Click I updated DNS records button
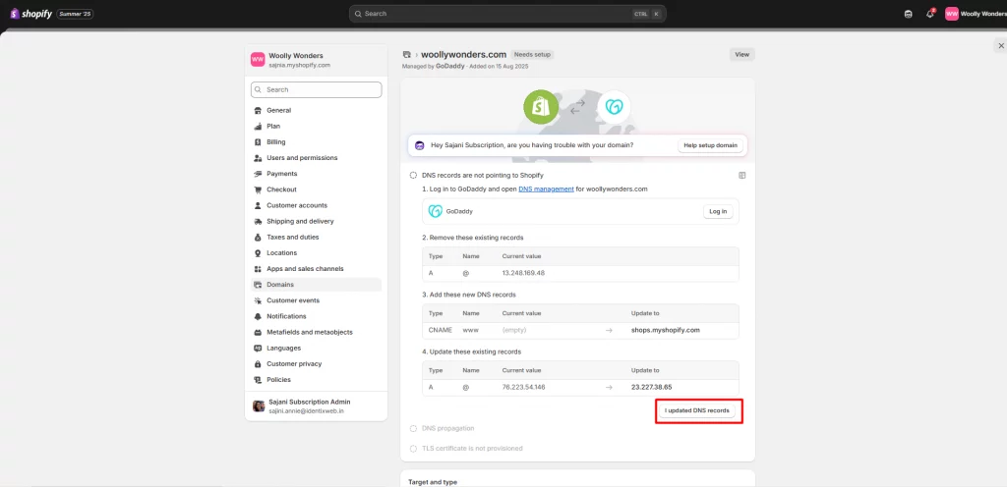Screen dimensions: 1007x487 tap(697, 411)
